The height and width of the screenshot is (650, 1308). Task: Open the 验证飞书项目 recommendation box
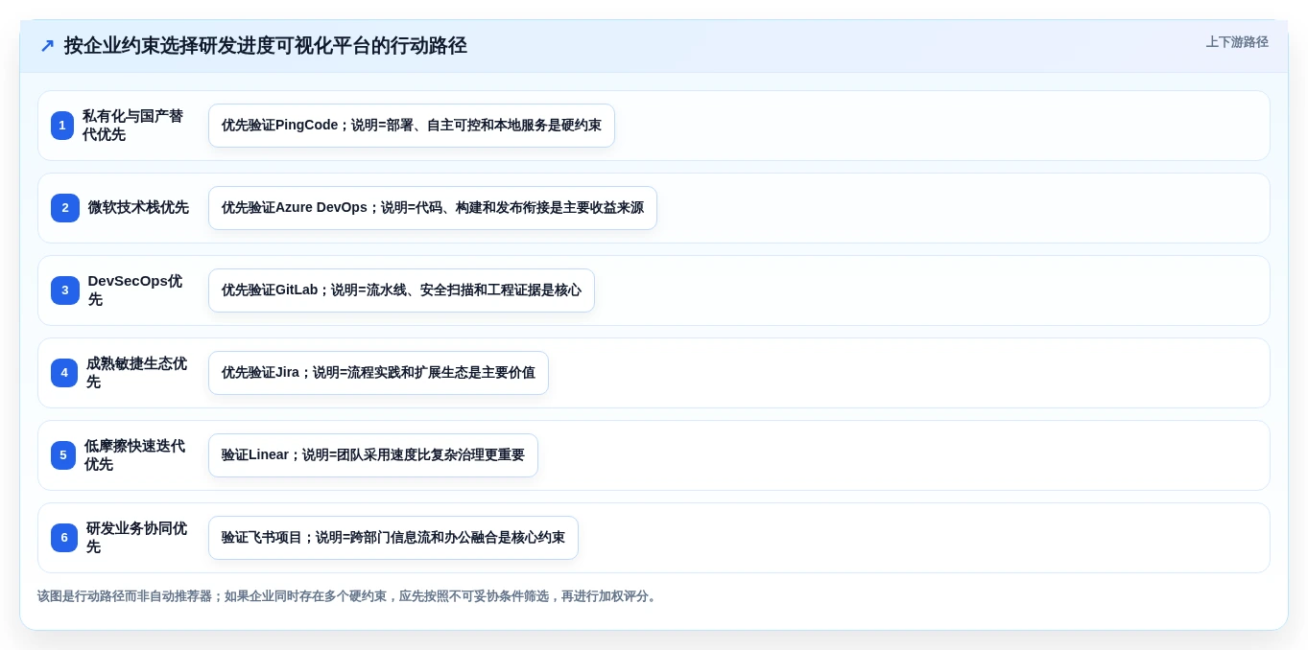[393, 538]
